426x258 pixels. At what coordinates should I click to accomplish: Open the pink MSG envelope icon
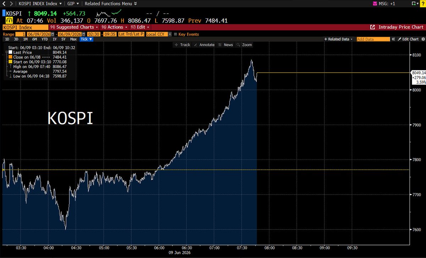375,4
